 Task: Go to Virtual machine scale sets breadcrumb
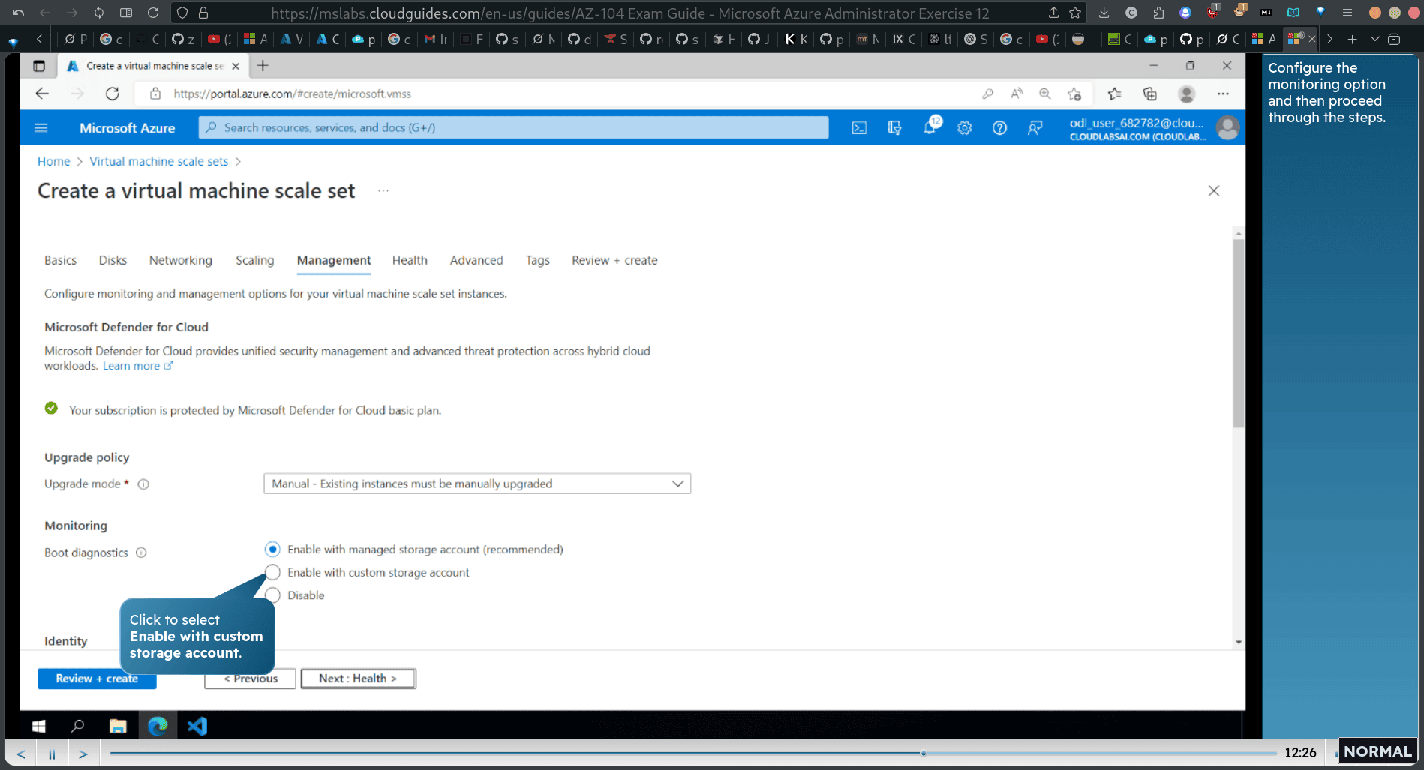(x=158, y=161)
